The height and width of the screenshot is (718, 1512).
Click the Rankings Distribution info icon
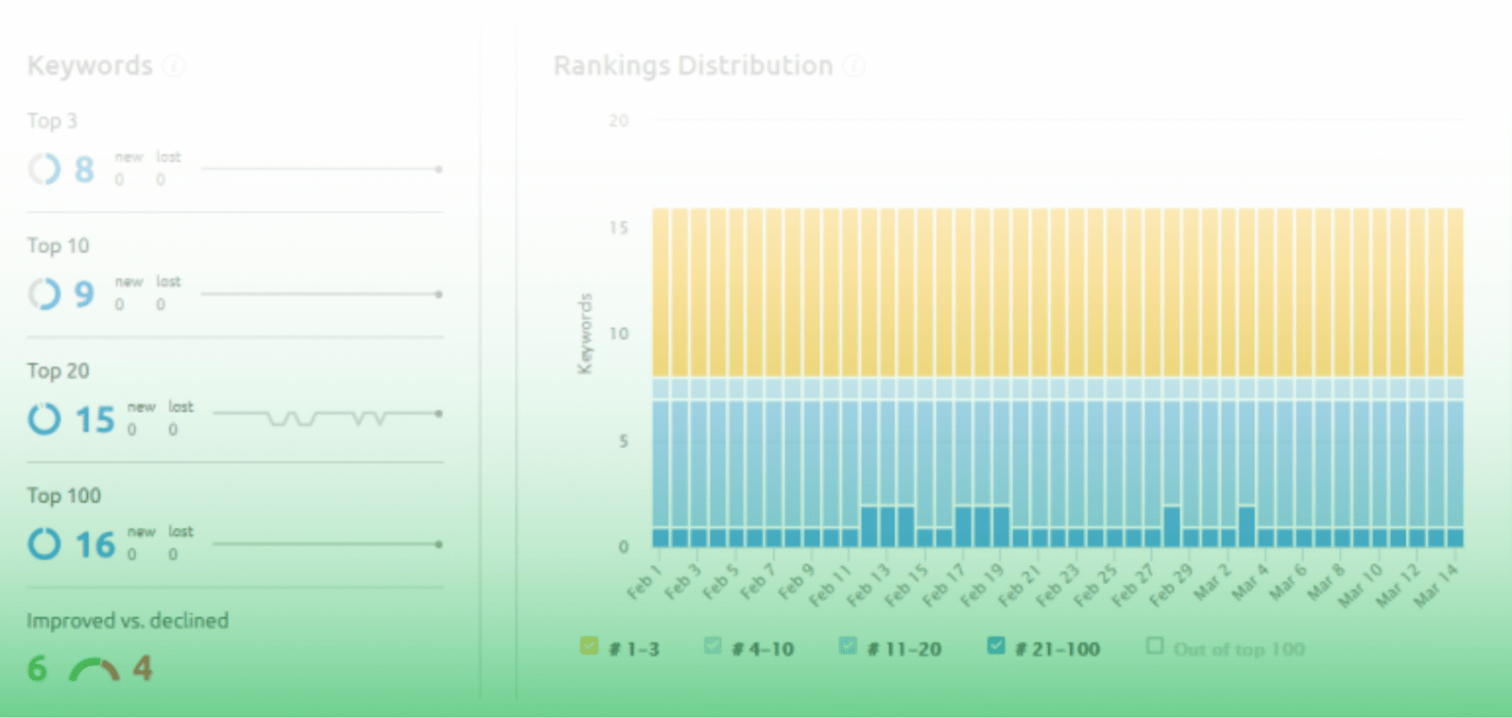[x=855, y=66]
